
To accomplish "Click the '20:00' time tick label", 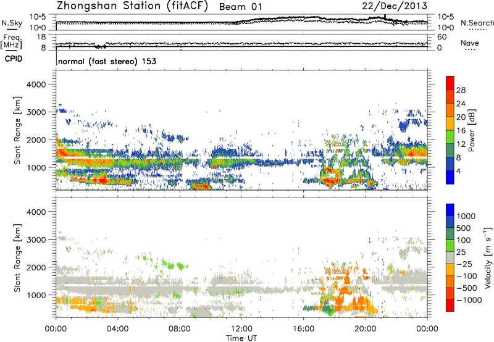I will tap(365, 329).
